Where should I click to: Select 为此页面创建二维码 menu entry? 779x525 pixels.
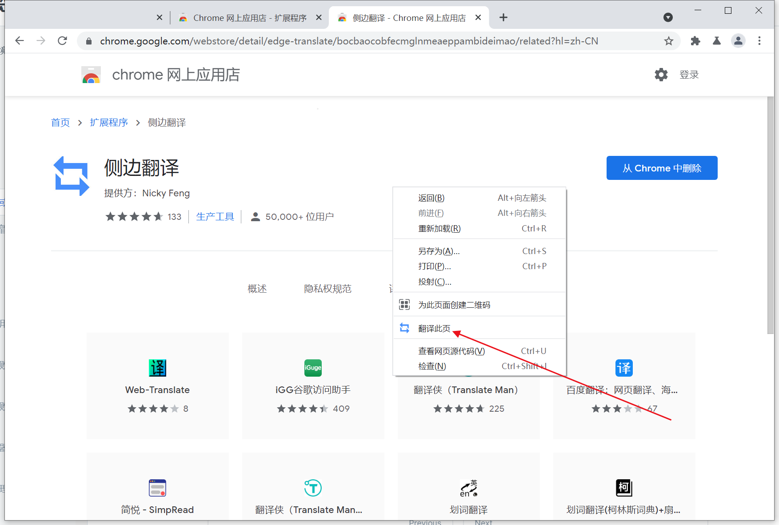tap(479, 305)
